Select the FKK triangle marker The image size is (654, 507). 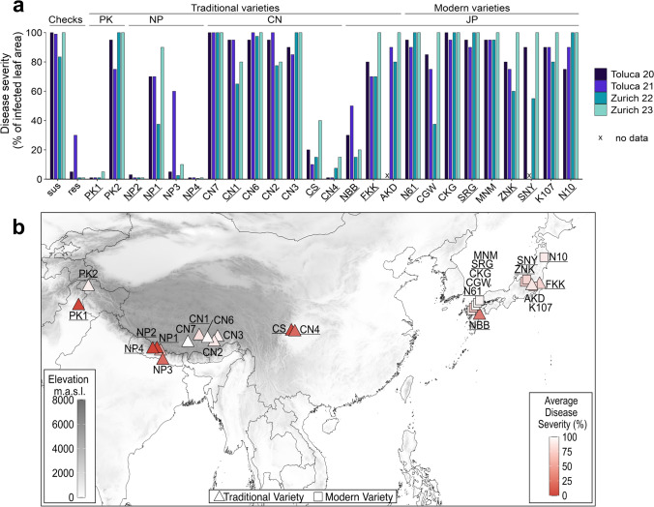pyautogui.click(x=540, y=283)
